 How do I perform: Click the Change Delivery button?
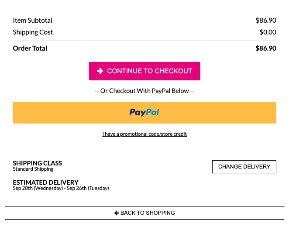tap(244, 167)
